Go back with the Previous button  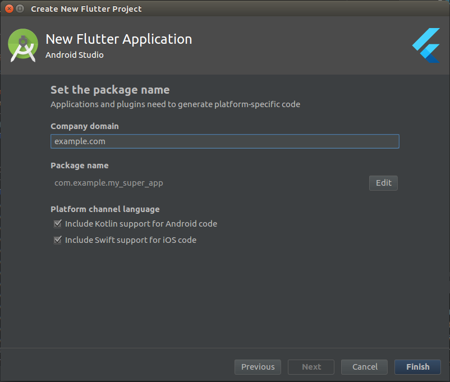click(258, 367)
